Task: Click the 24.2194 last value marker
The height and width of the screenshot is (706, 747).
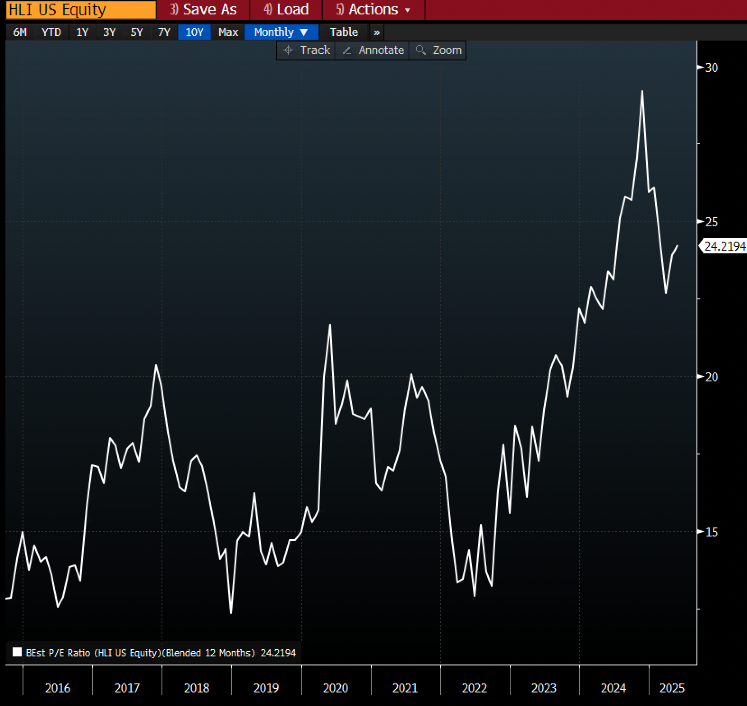Action: pyautogui.click(x=724, y=246)
